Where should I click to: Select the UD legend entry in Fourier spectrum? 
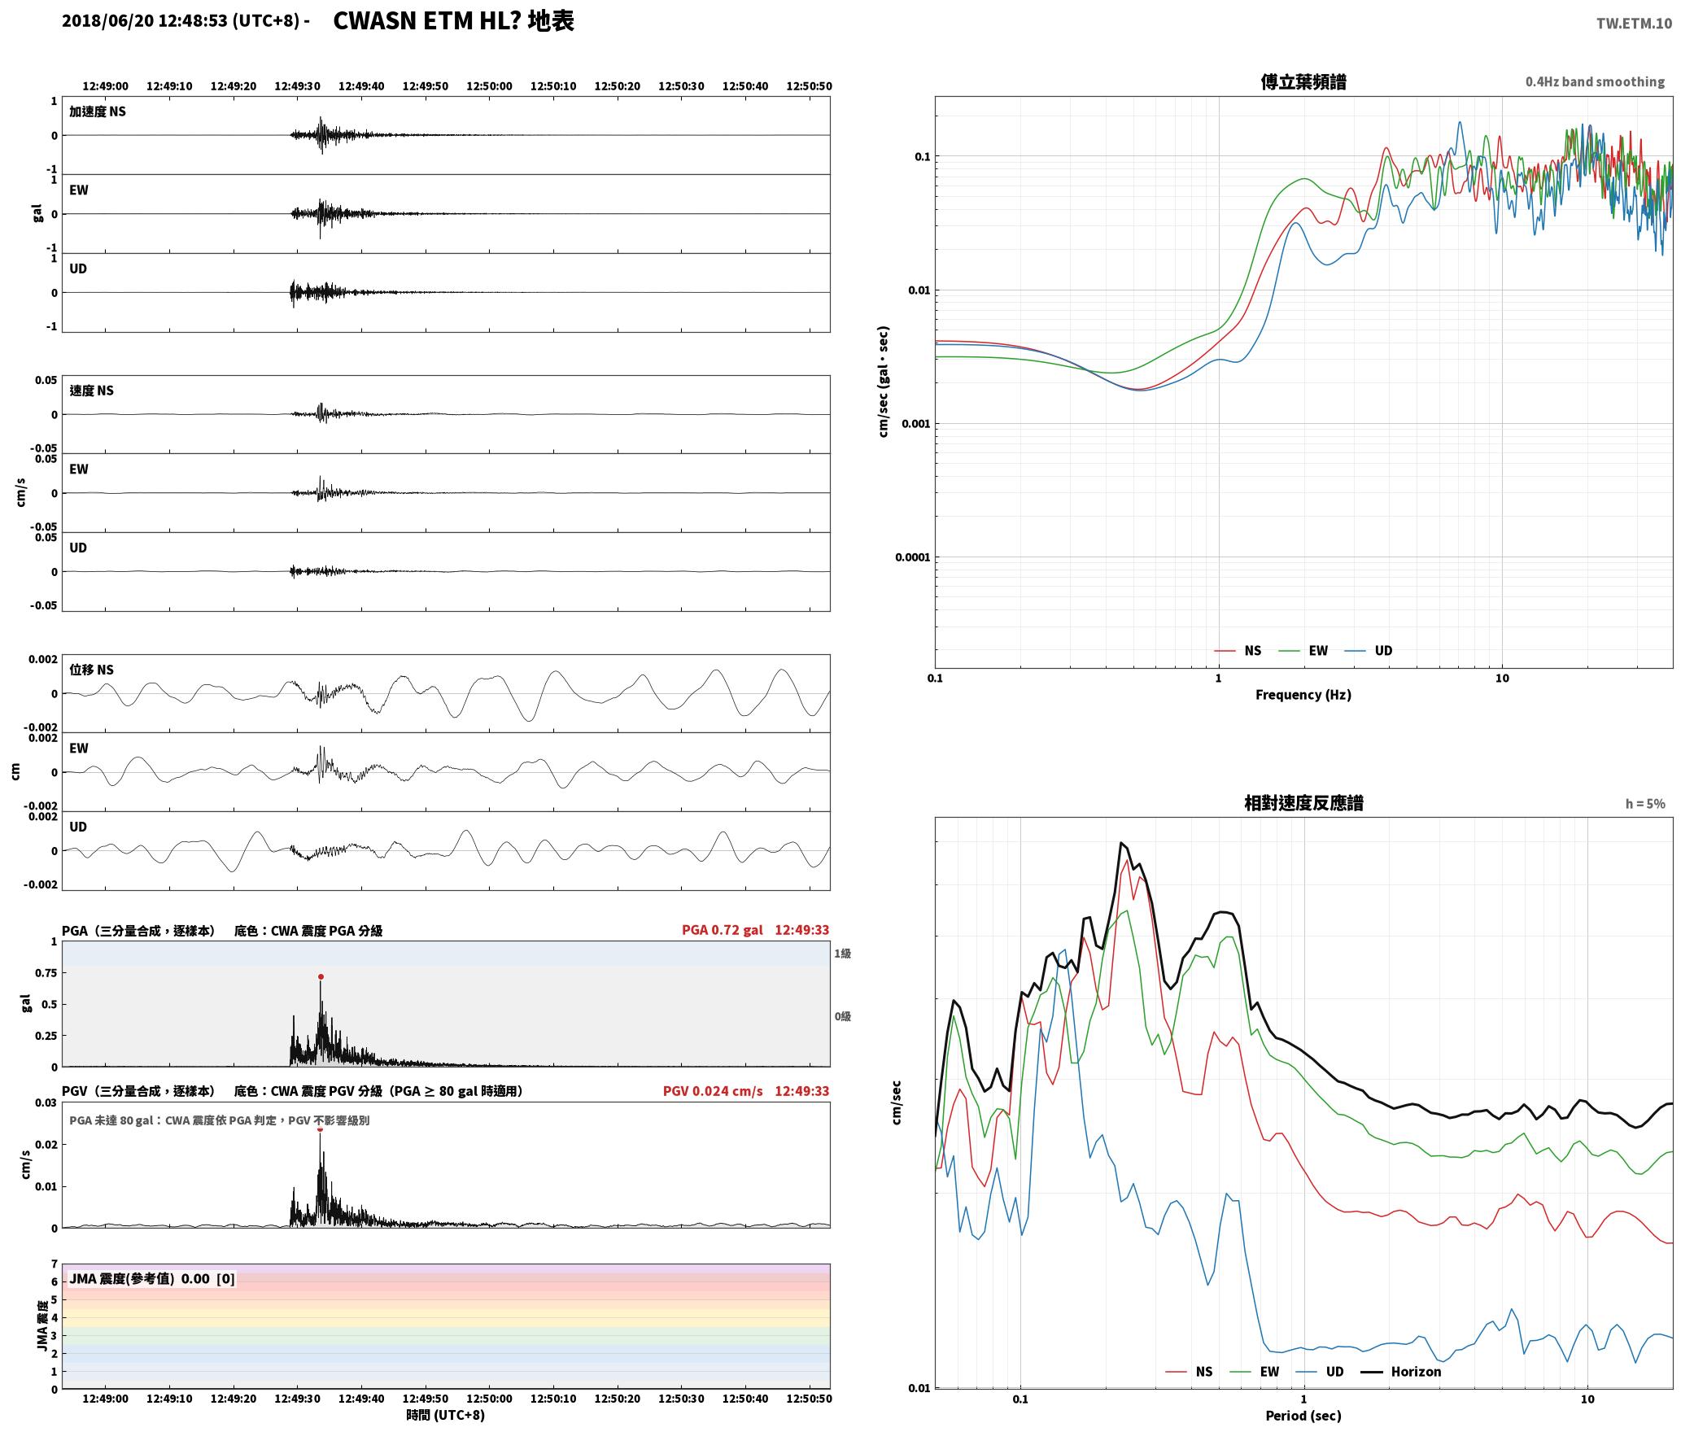pyautogui.click(x=1369, y=650)
